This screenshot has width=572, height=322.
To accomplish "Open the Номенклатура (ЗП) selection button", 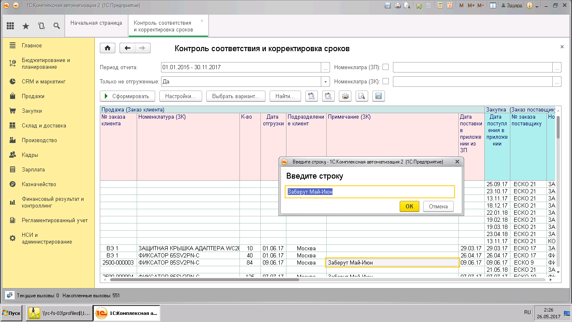I will [557, 67].
